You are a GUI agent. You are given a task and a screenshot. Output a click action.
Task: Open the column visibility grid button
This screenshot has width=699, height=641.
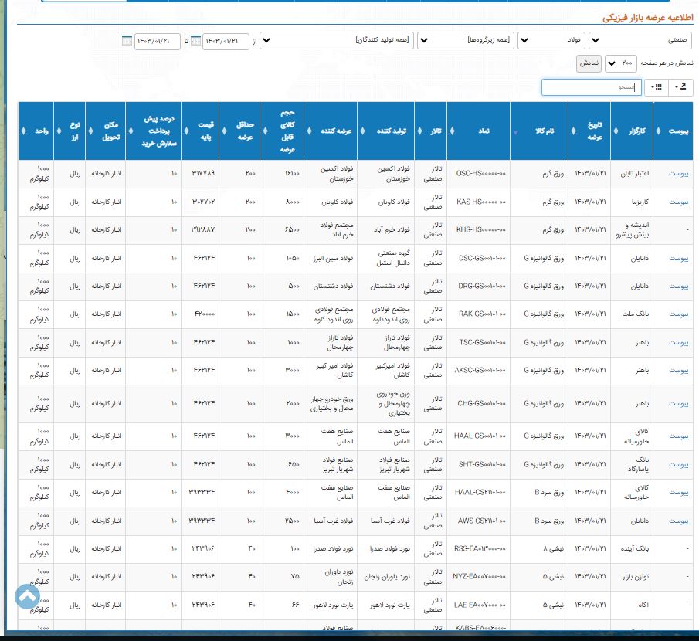[x=657, y=87]
